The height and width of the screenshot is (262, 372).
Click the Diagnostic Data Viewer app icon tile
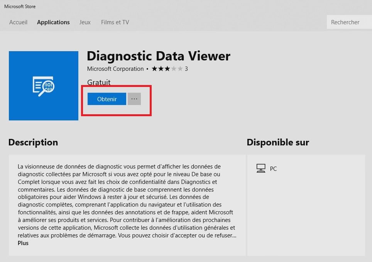coord(43,85)
